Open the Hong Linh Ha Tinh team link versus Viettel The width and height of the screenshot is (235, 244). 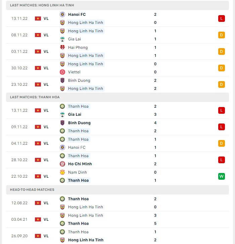tap(86, 64)
